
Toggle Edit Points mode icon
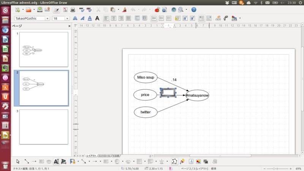174,161
